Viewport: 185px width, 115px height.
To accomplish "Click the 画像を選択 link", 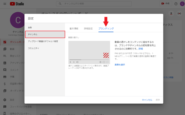I will click(x=120, y=65).
